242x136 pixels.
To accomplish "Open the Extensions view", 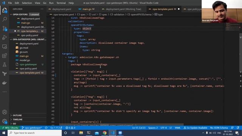I will 5,56.
